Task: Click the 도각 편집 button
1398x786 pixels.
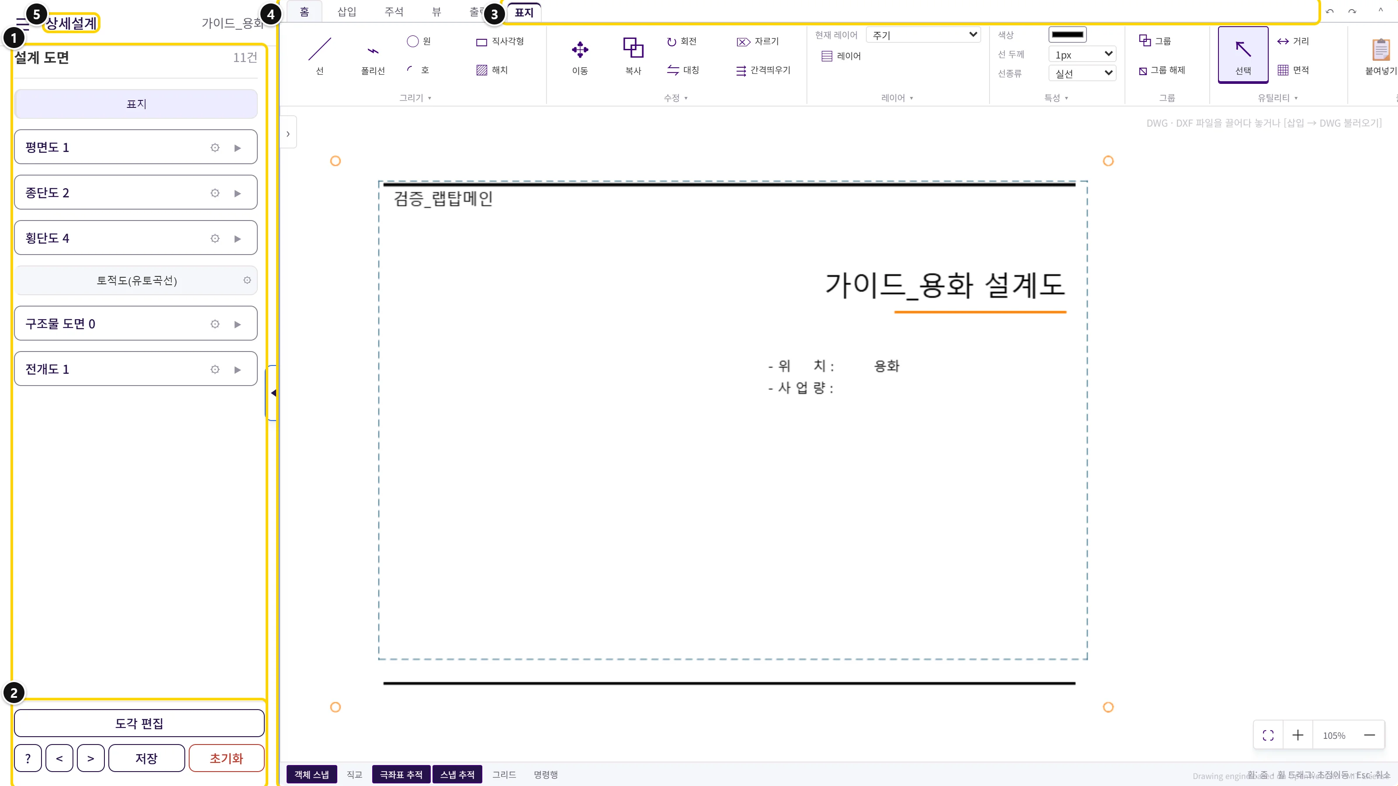Action: (139, 723)
